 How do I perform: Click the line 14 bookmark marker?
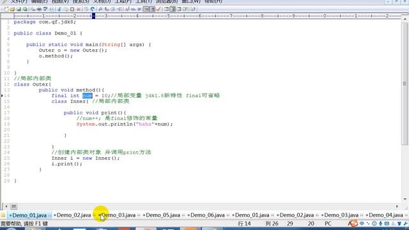(2, 96)
